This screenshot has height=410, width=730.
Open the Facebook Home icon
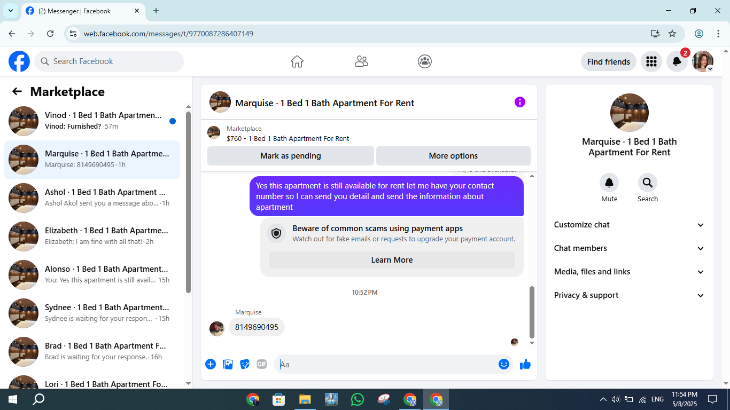coord(297,61)
